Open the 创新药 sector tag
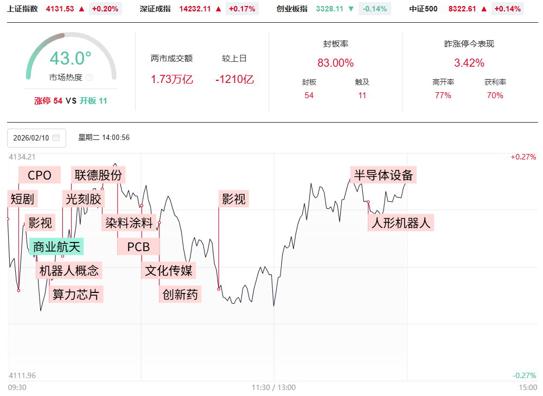543x396 pixels. point(181,295)
